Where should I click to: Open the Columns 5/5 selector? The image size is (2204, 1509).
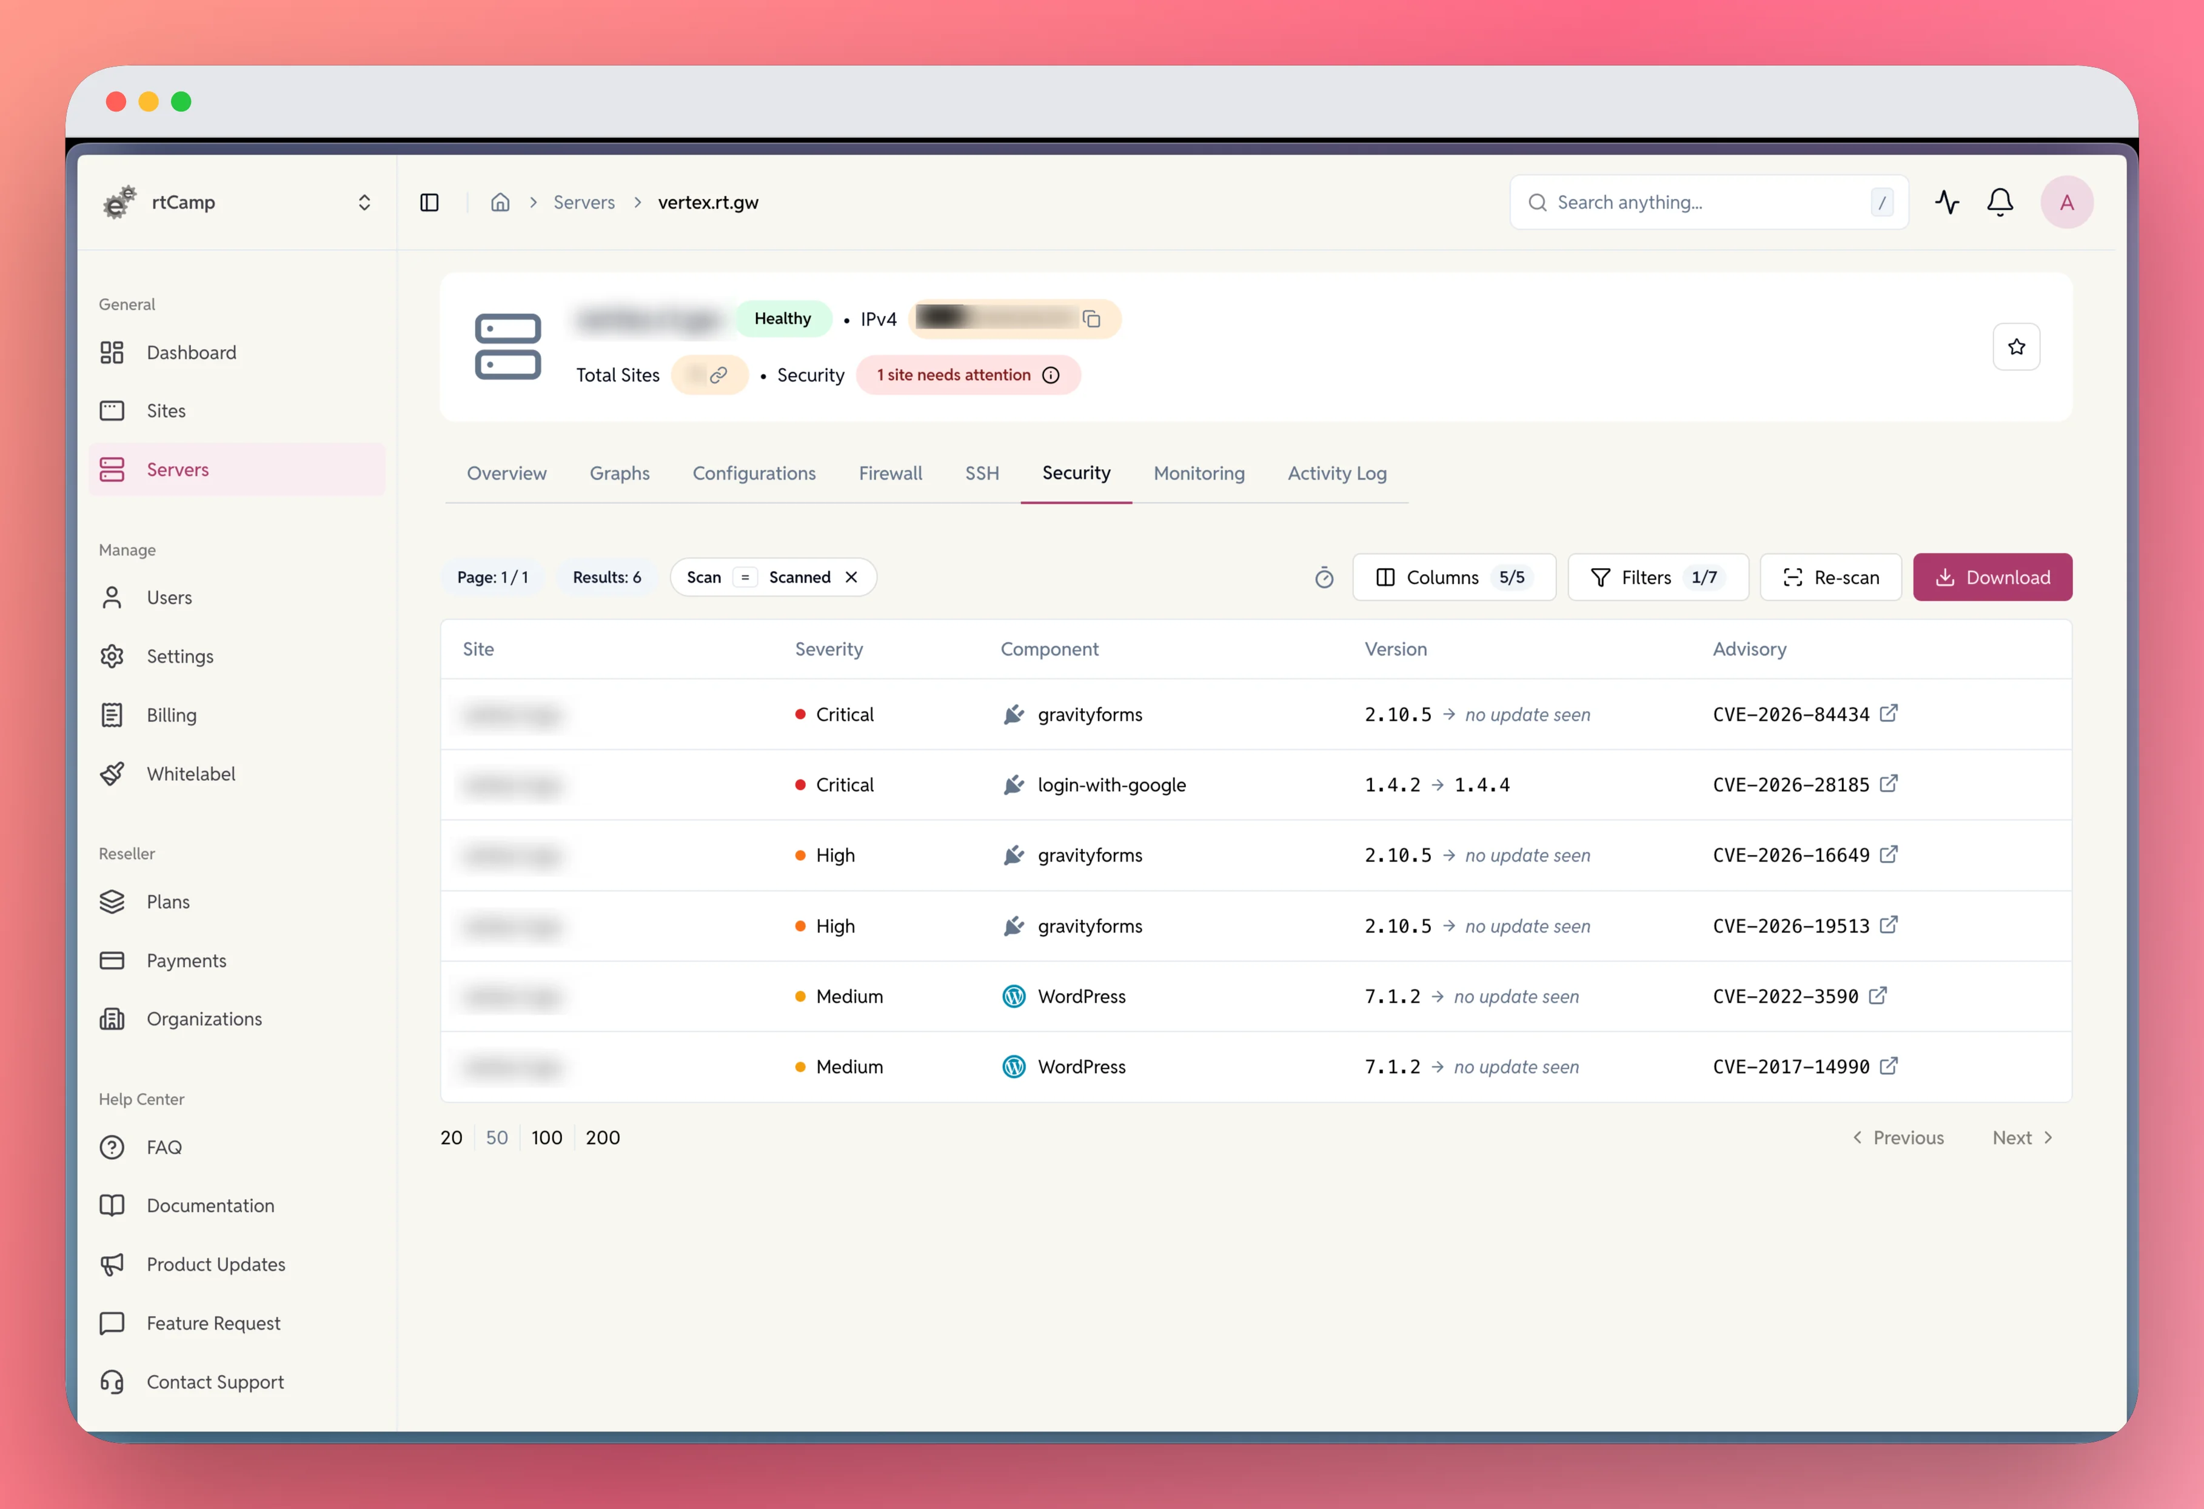coord(1454,578)
